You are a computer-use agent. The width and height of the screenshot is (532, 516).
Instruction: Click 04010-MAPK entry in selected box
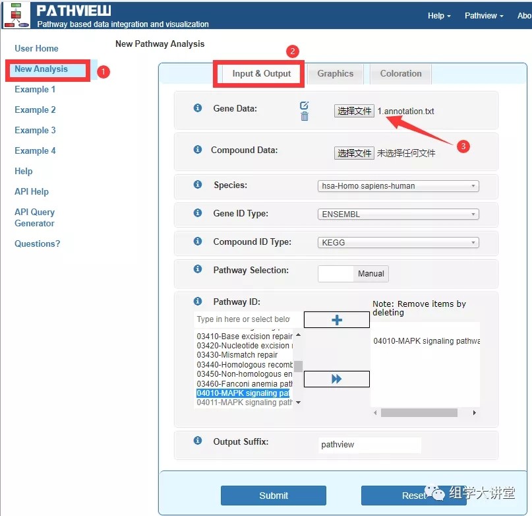[x=427, y=340]
